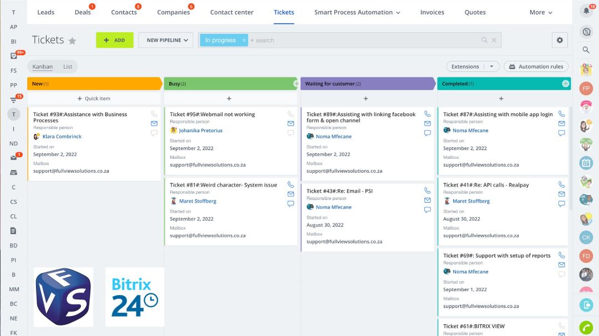Click the search magnifier in the right sidebar
The image size is (599, 336).
pyautogui.click(x=586, y=50)
